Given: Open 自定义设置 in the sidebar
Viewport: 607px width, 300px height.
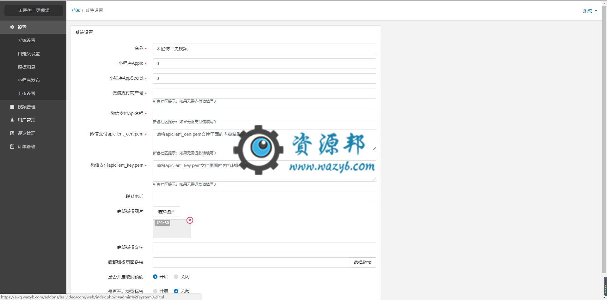Looking at the screenshot, I should click(33, 54).
